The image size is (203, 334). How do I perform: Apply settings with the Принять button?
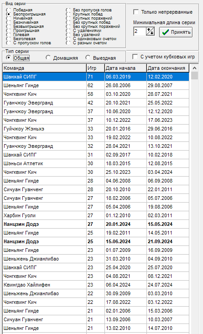click(176, 32)
